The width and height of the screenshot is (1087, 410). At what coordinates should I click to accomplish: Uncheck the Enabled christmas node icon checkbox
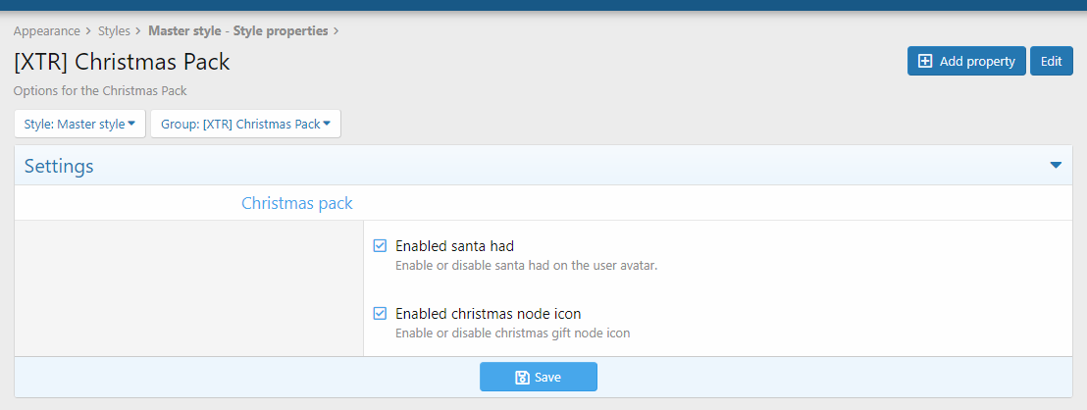tap(380, 314)
